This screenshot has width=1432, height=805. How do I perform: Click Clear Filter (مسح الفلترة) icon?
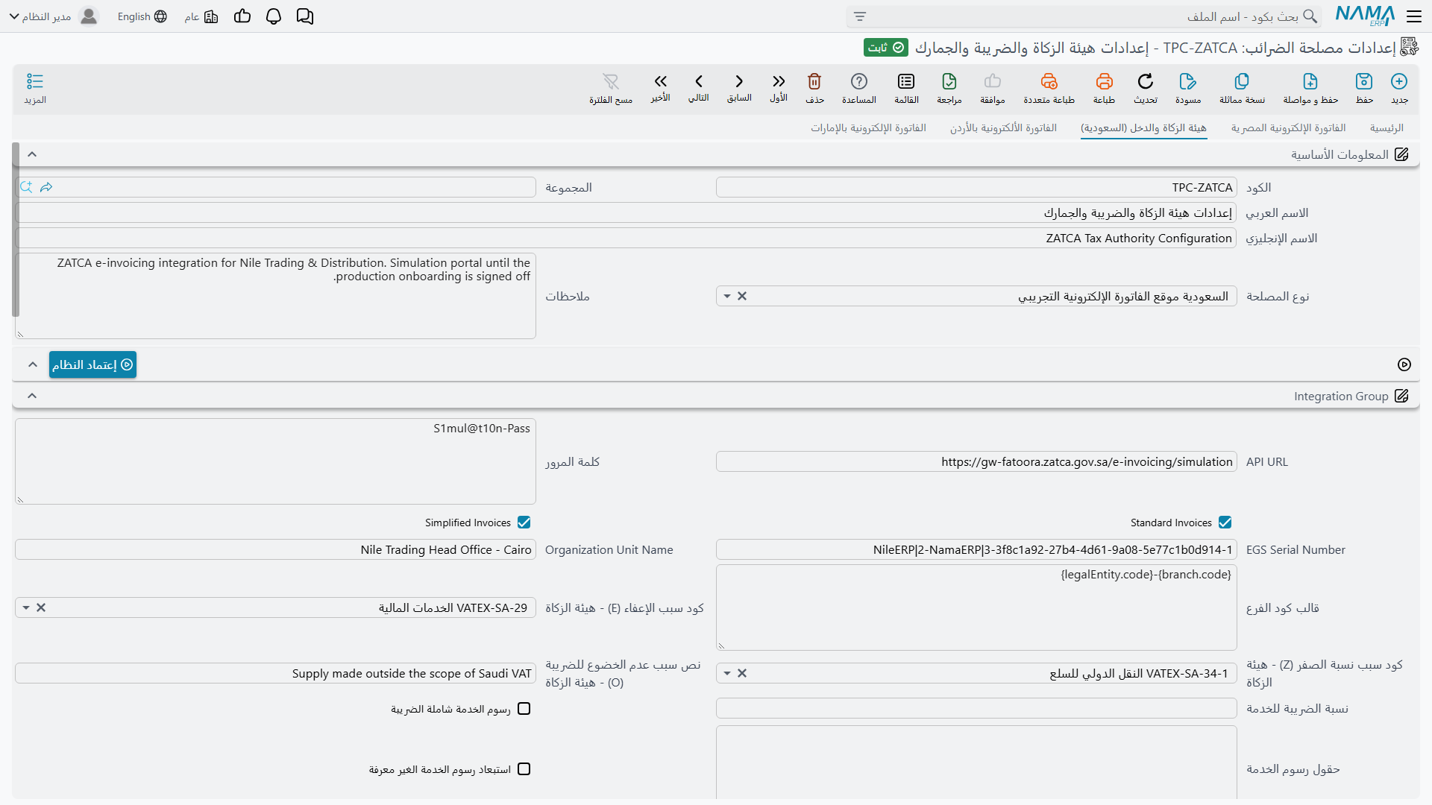pyautogui.click(x=611, y=81)
